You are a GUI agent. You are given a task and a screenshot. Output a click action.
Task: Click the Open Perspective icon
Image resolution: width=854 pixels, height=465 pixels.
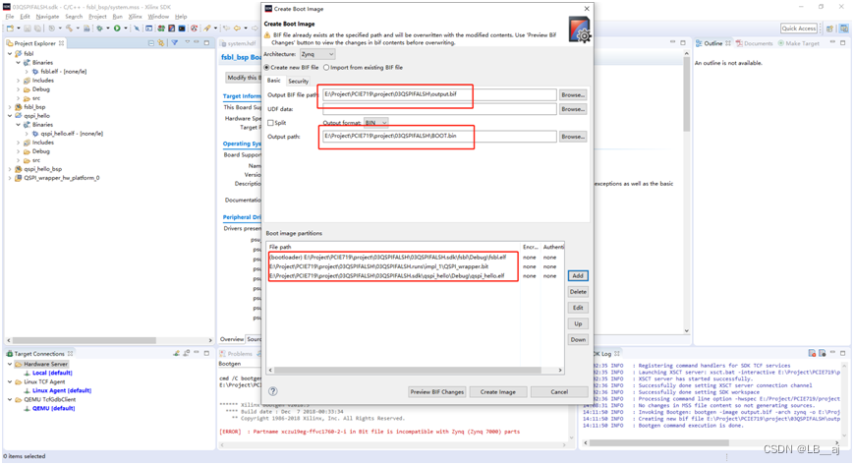(x=829, y=29)
